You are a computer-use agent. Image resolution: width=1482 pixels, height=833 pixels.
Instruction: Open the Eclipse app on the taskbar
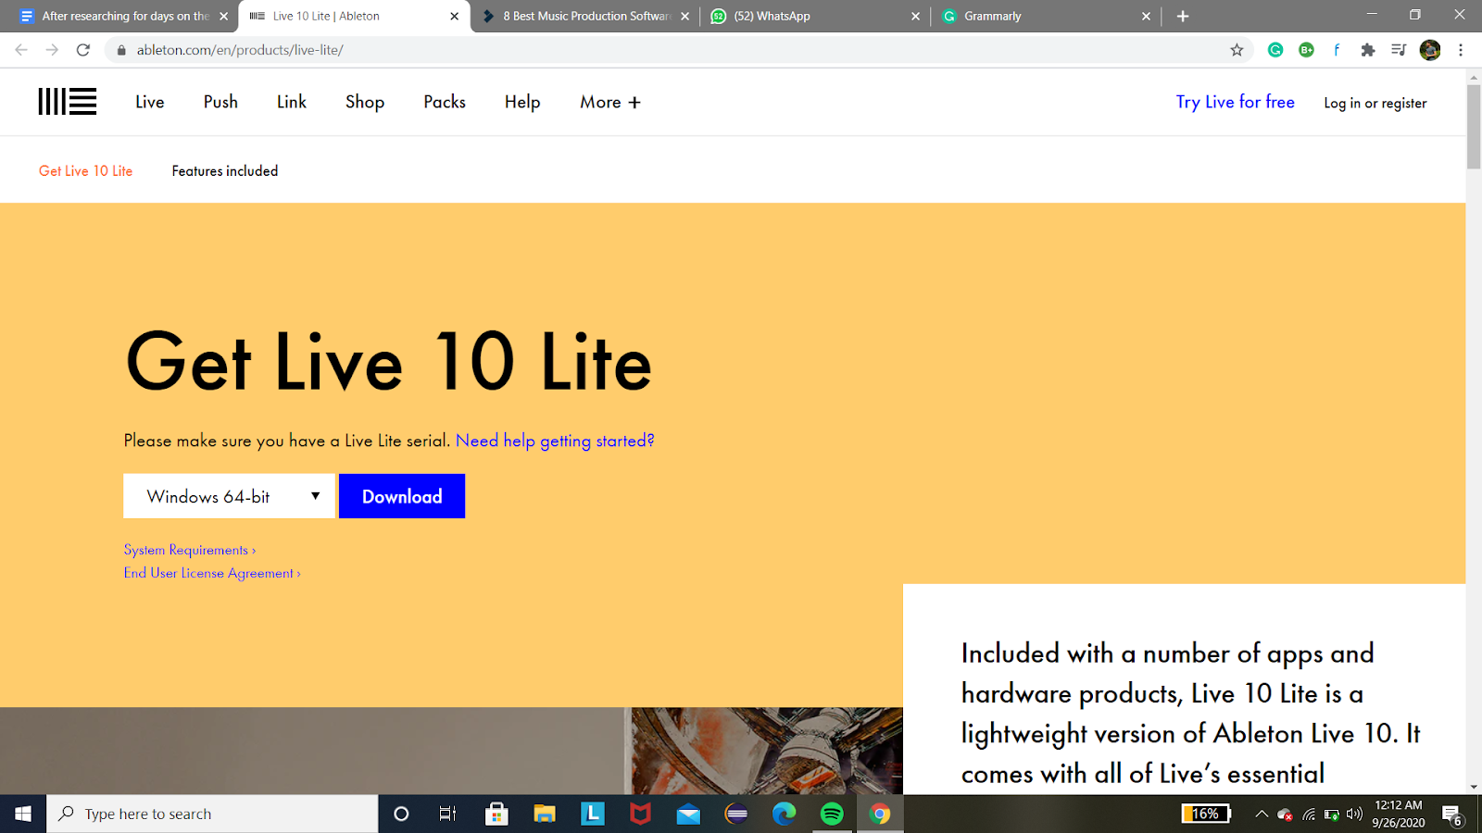pos(736,814)
